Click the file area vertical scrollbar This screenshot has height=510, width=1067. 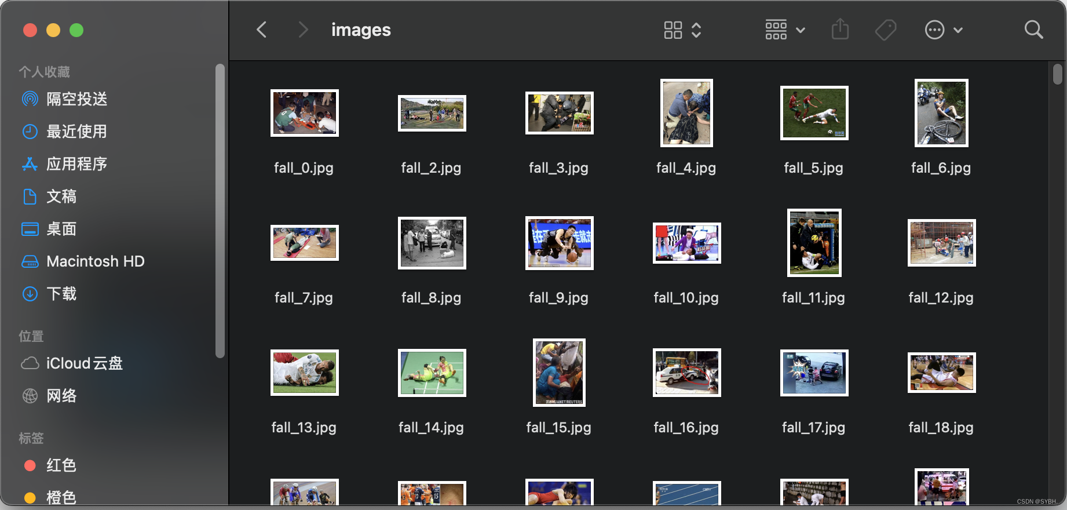tap(1058, 74)
